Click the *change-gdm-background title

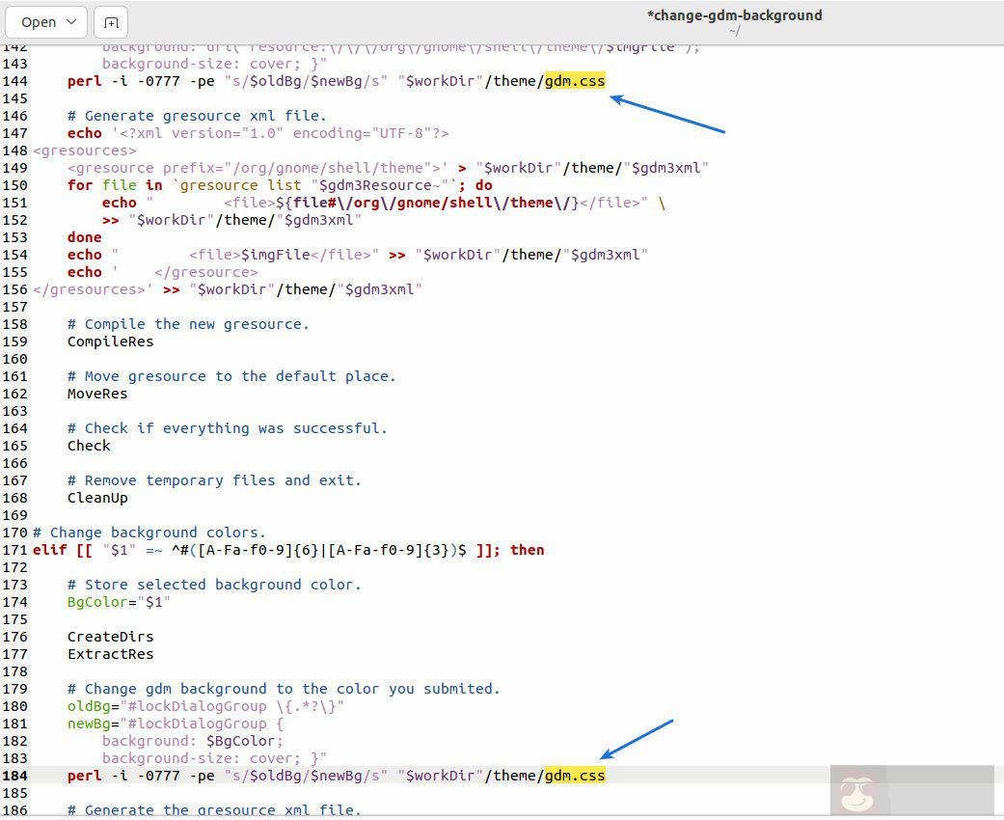[736, 15]
